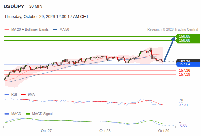Click the Oct 27 date axis label
This screenshot has width=201, height=136.
click(46, 131)
